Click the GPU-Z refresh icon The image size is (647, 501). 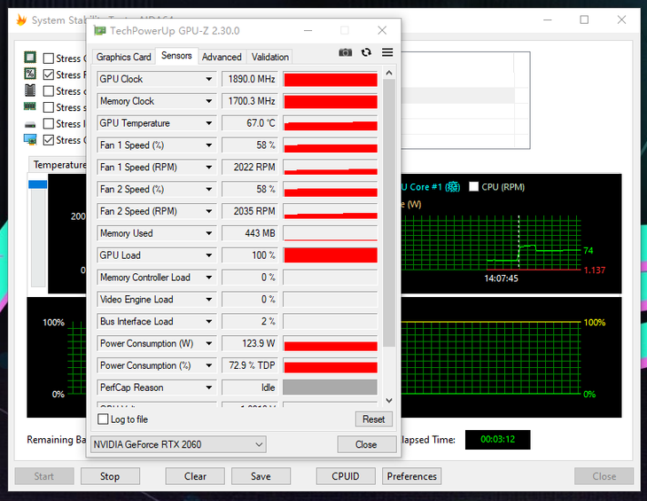pos(366,53)
